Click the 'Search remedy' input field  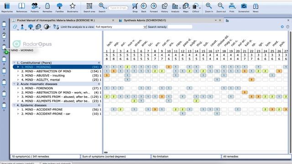tap(180, 27)
